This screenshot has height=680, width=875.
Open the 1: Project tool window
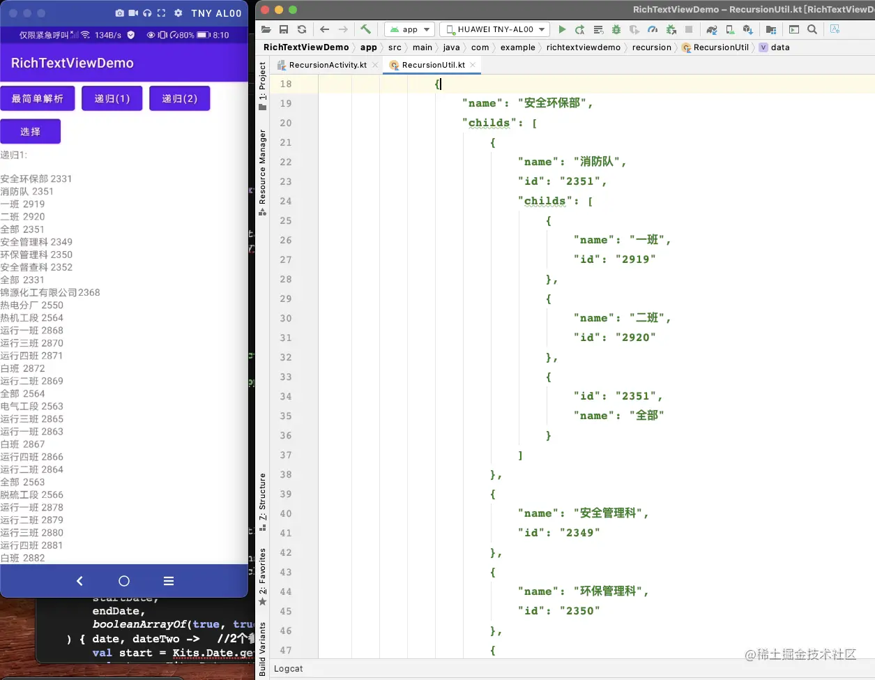(x=263, y=86)
